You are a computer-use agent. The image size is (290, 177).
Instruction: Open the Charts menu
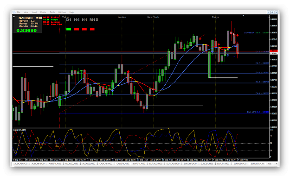(x=43, y=12)
